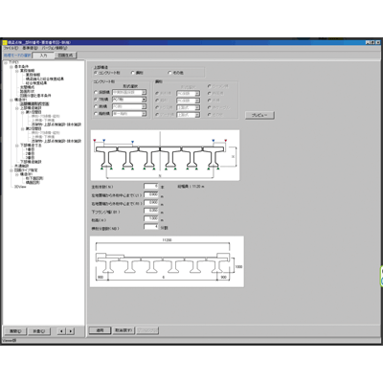Collapse the root TYPE1 tree node
Screen dimensions: 383x383
pyautogui.click(x=6, y=62)
